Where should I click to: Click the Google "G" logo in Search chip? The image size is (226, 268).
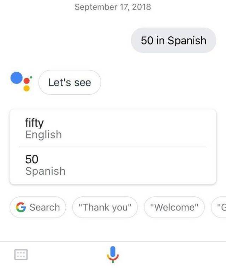pos(21,207)
